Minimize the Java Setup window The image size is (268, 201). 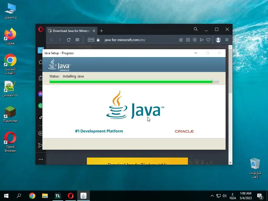click(196, 53)
